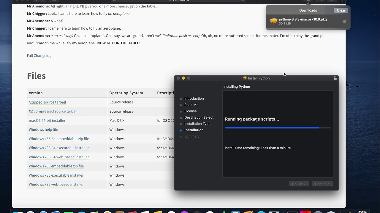Click the Installing Python heading in installer
Image resolution: width=380 pixels, height=213 pixels.
pos(237,87)
